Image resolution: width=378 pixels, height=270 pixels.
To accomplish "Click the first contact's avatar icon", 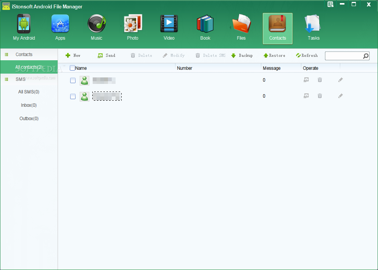I will click(84, 80).
